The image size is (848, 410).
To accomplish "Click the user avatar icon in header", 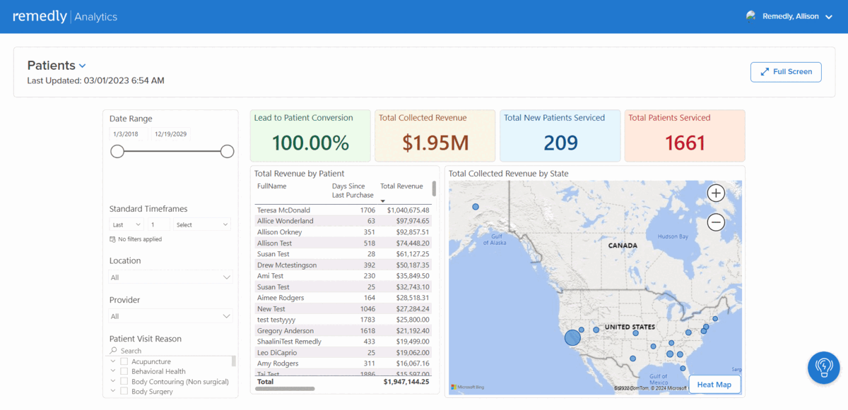I will tap(751, 16).
